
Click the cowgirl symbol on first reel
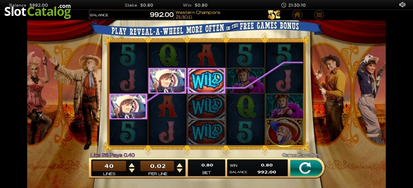(x=128, y=106)
